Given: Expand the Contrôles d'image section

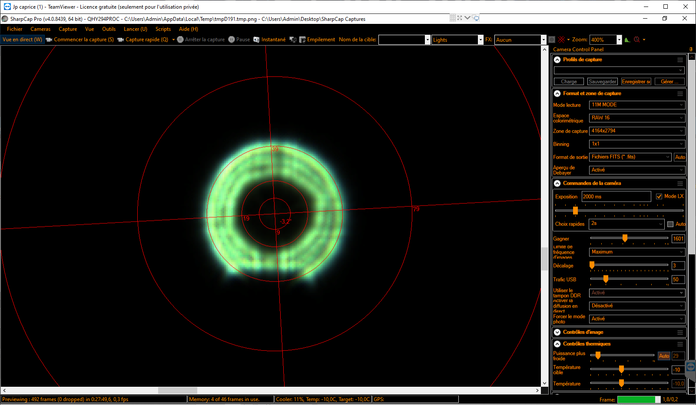Looking at the screenshot, I should click(557, 332).
